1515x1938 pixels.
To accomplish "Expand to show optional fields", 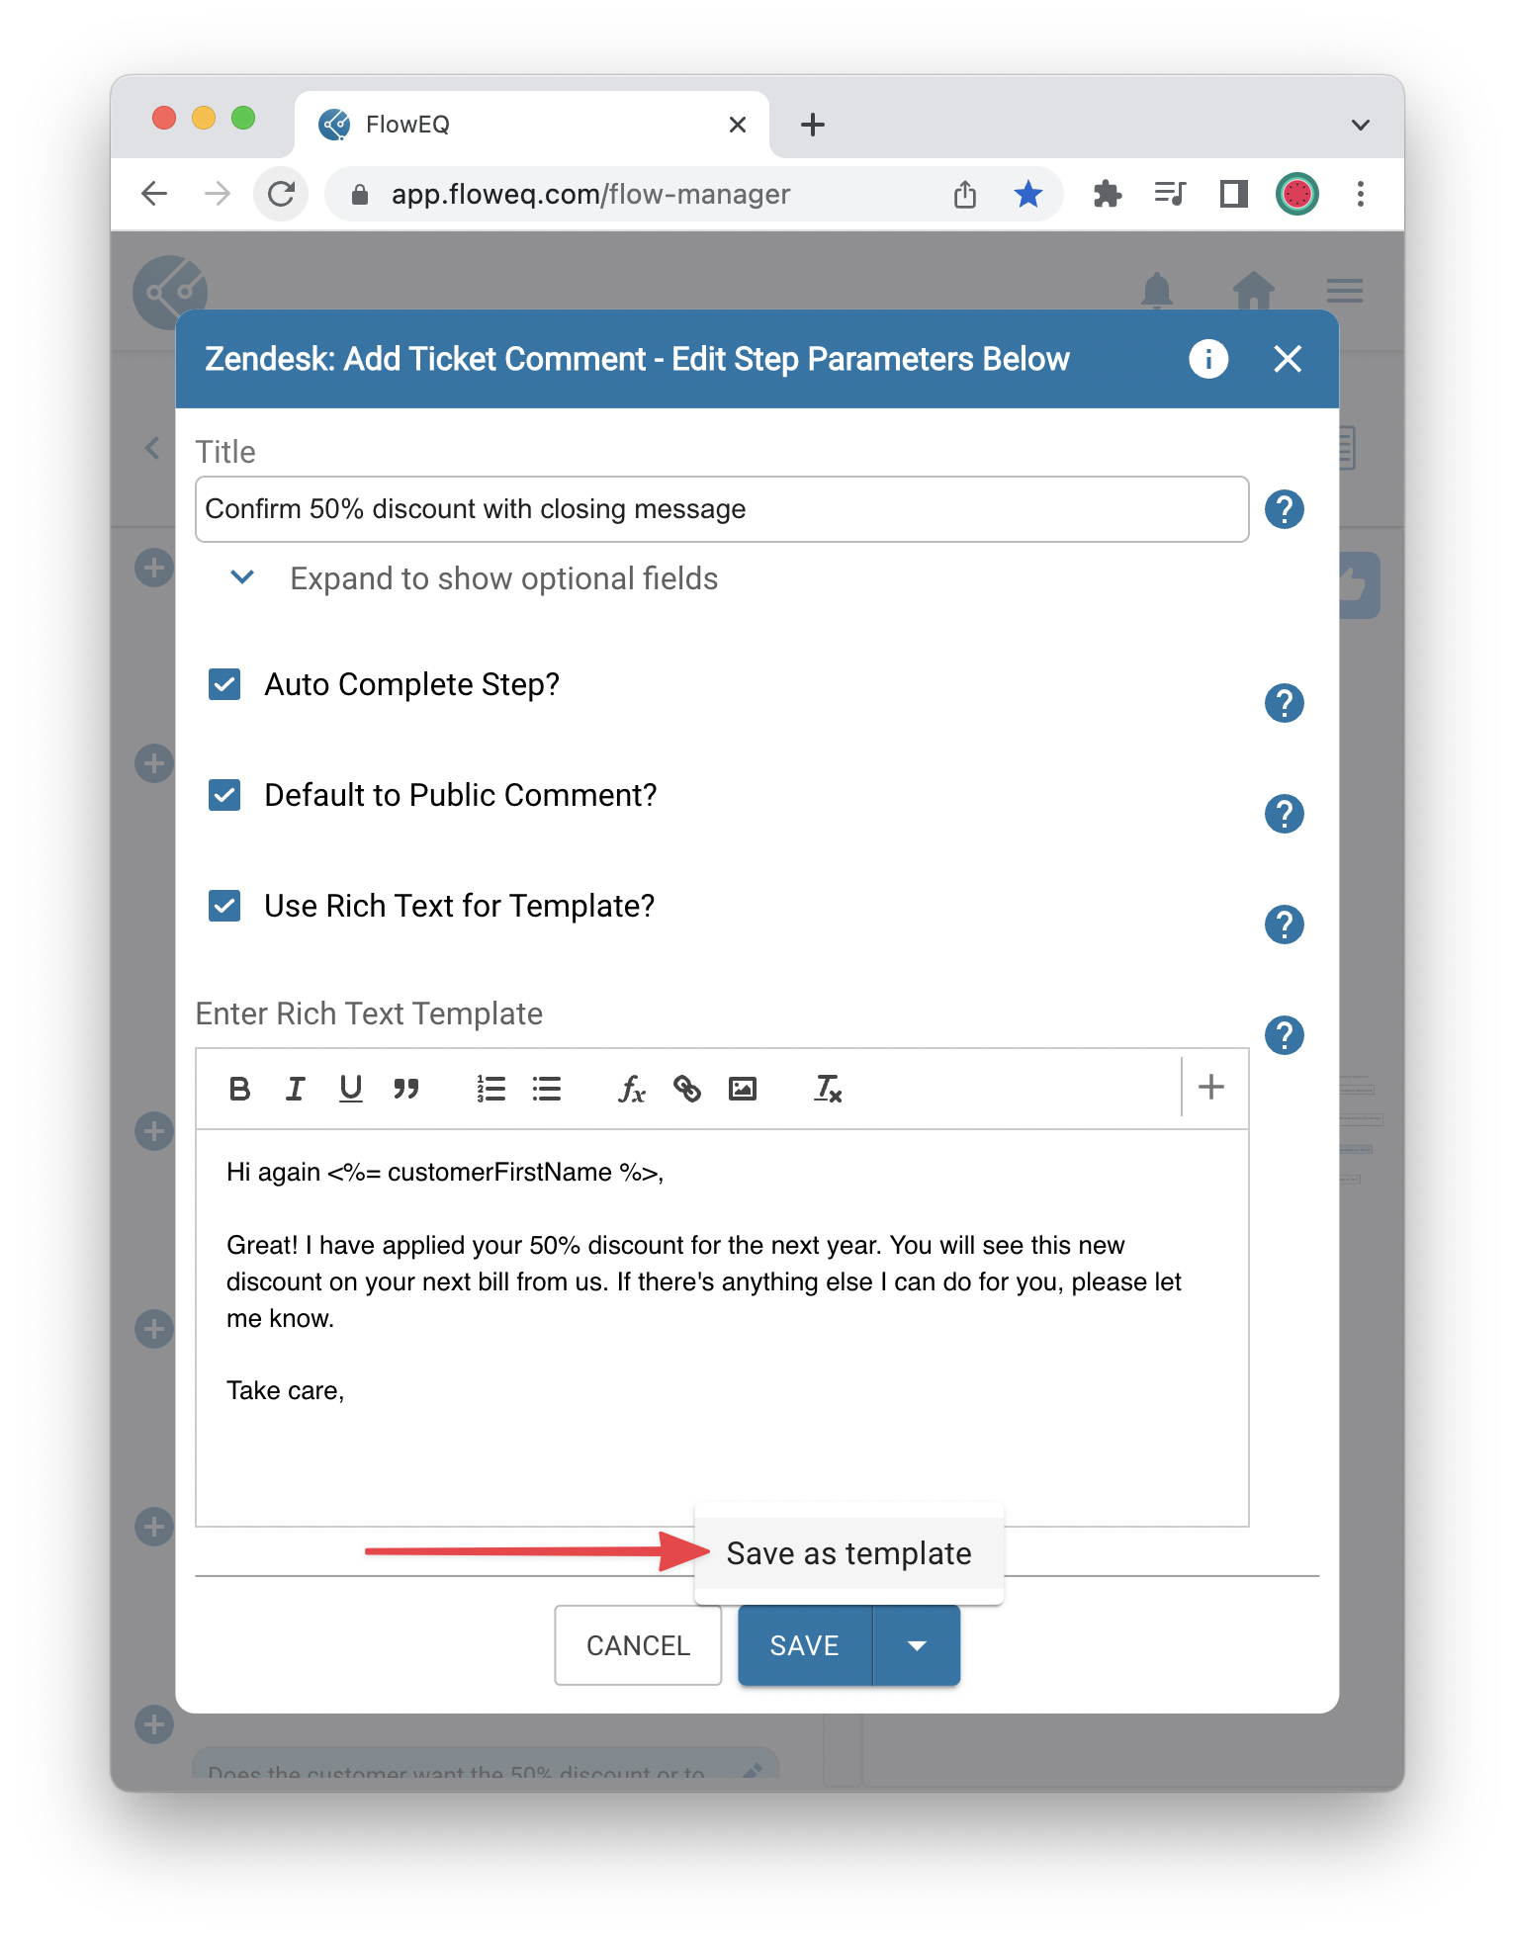I will (x=475, y=578).
